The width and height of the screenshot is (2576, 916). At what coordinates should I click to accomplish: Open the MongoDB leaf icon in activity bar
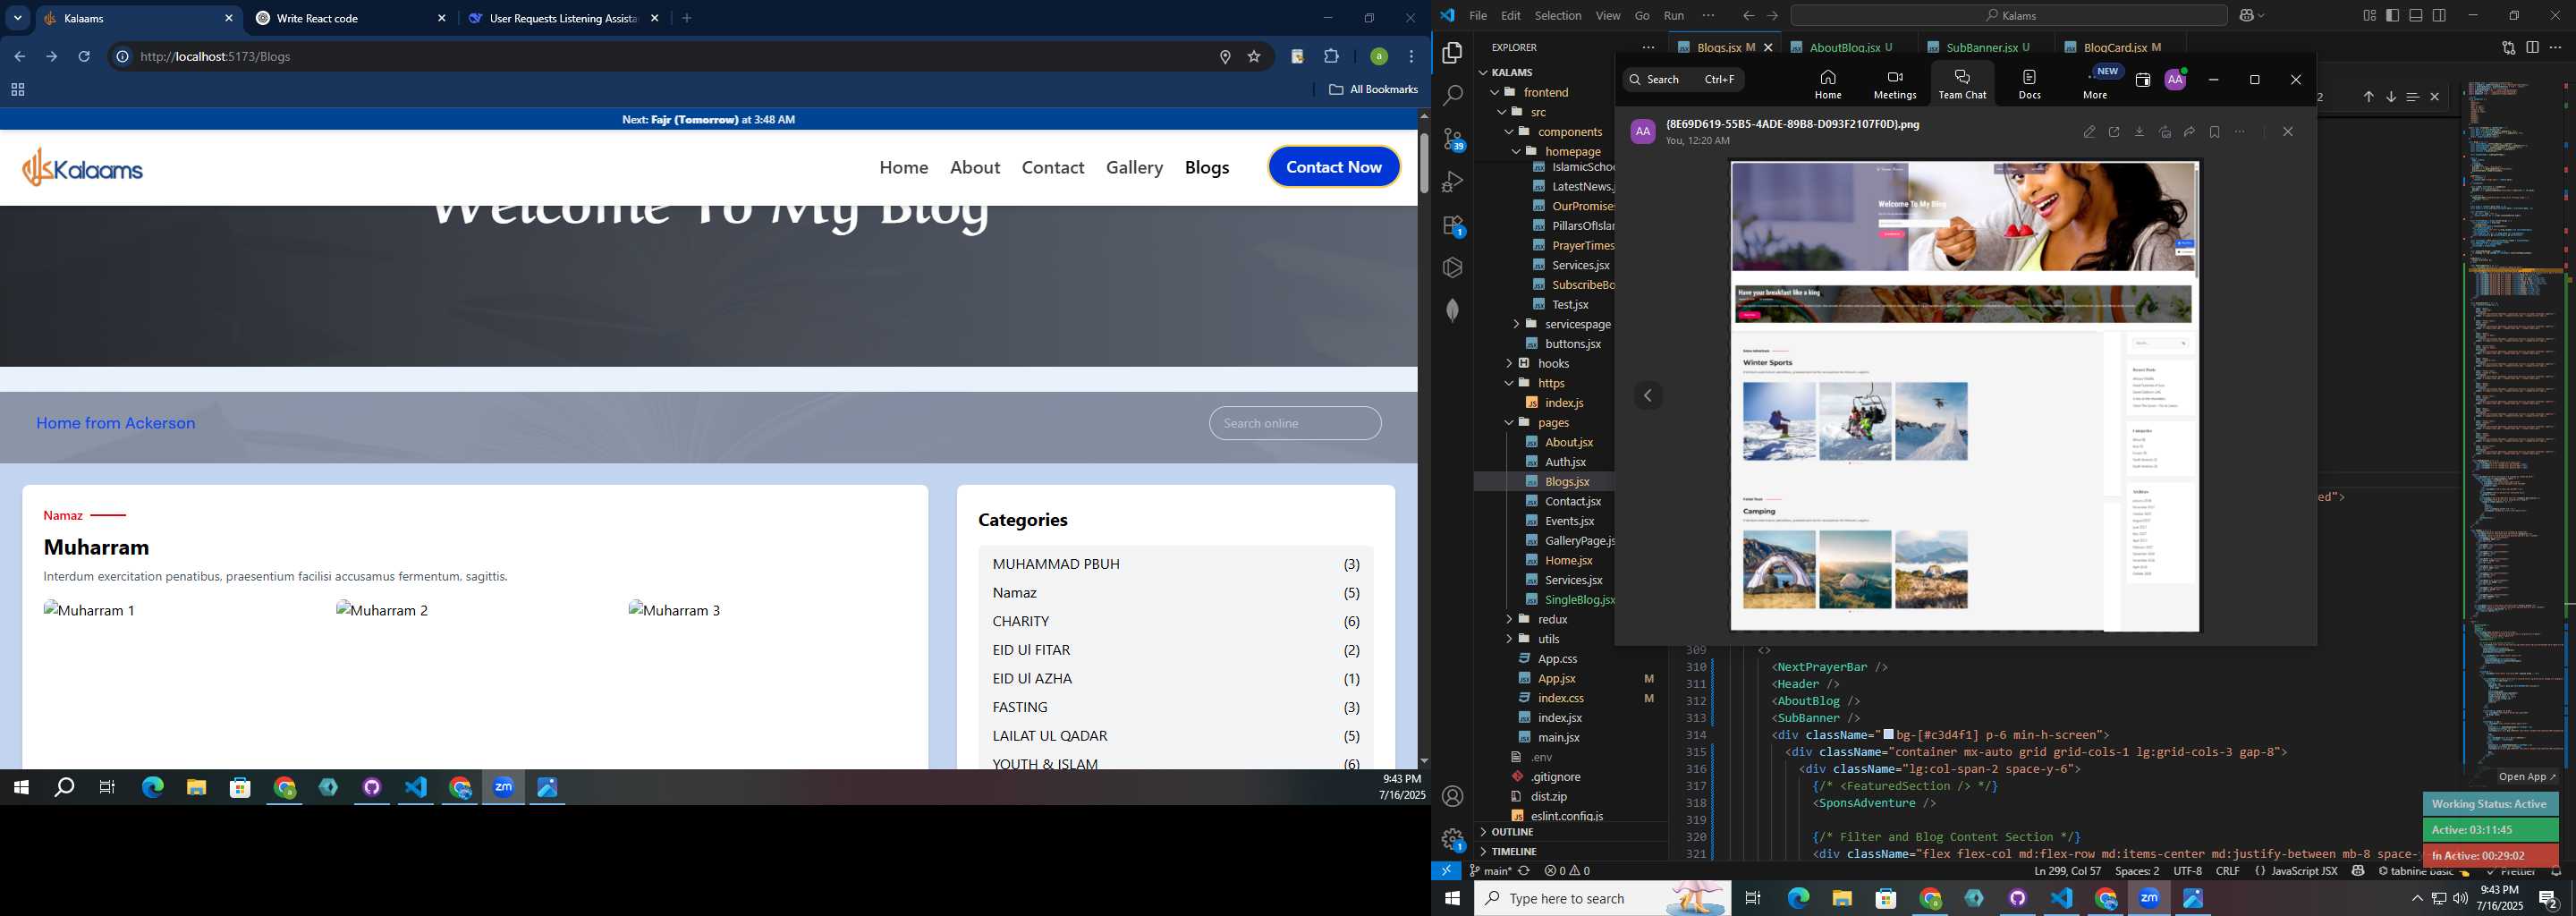[1452, 310]
